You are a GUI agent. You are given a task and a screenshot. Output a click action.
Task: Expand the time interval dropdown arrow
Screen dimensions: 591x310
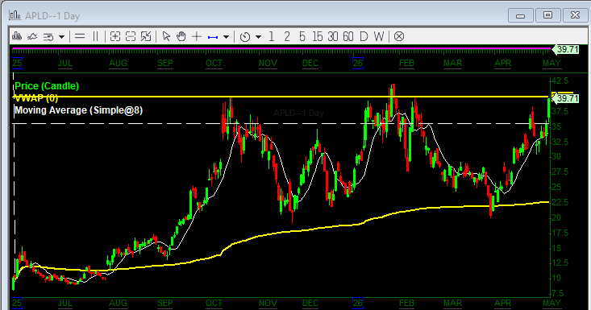258,37
